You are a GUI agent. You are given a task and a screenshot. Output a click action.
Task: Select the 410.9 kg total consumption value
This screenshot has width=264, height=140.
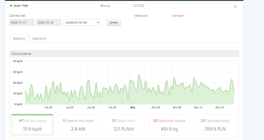point(169,129)
